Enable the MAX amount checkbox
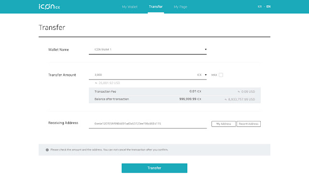 [x=221, y=75]
